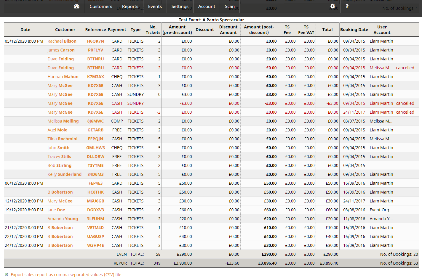
Task: Open the Customers menu
Action: tap(101, 7)
